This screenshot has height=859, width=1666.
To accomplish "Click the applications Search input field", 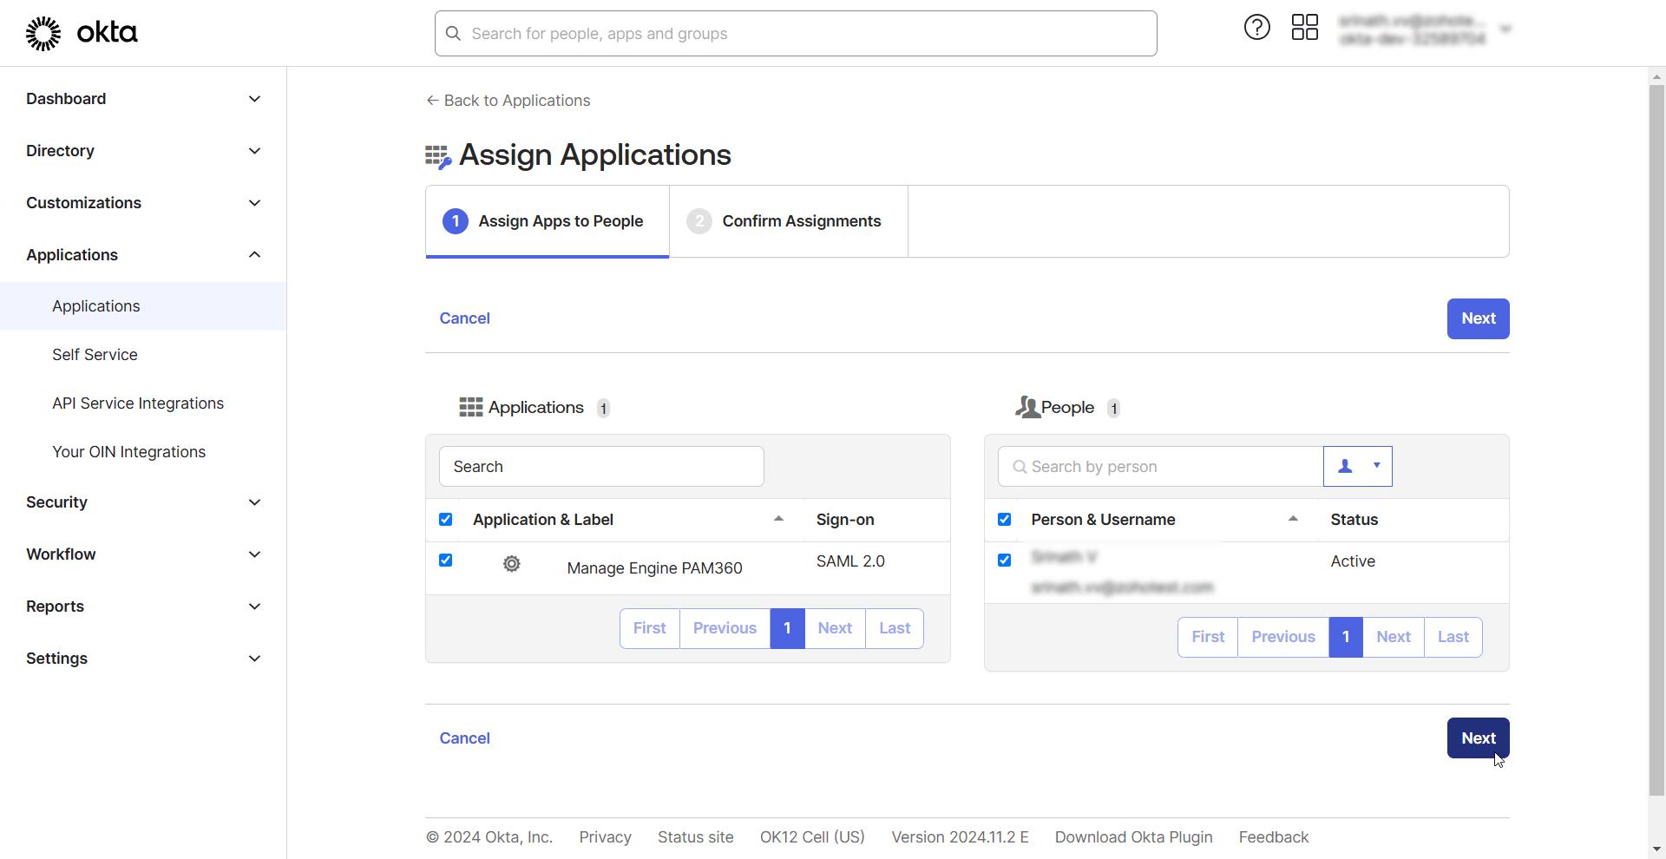I will [x=601, y=466].
